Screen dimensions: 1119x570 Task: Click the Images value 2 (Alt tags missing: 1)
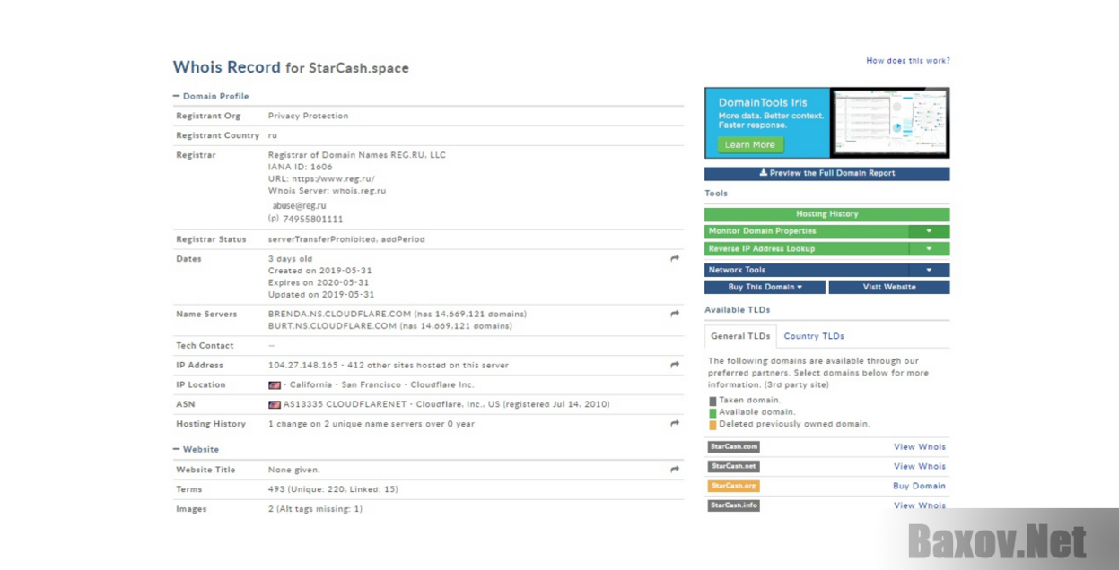coord(315,509)
